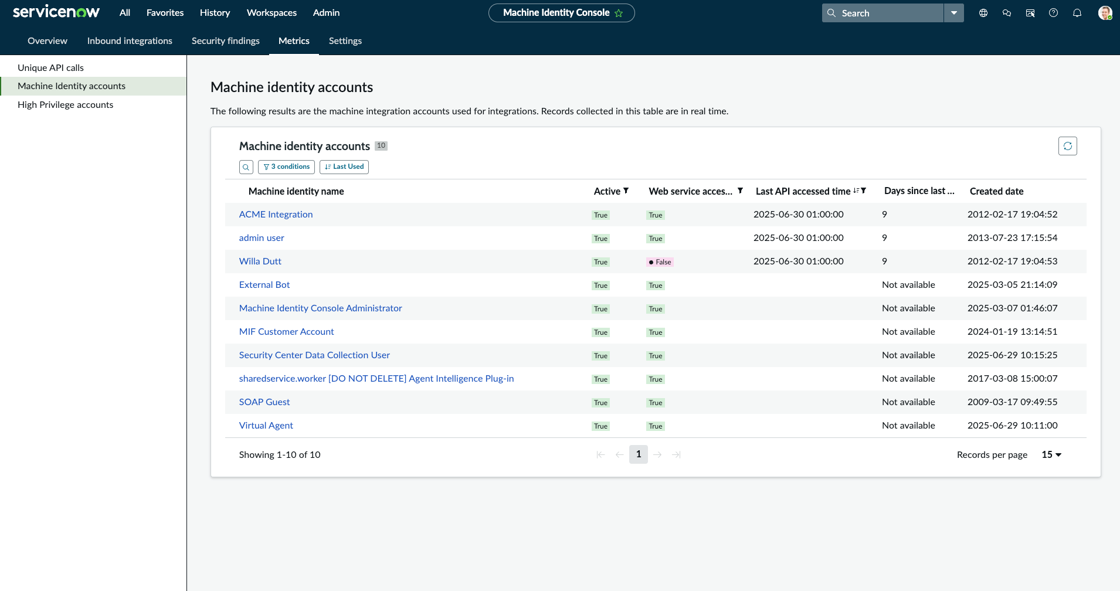Filter the Last API accessed time column

(864, 191)
